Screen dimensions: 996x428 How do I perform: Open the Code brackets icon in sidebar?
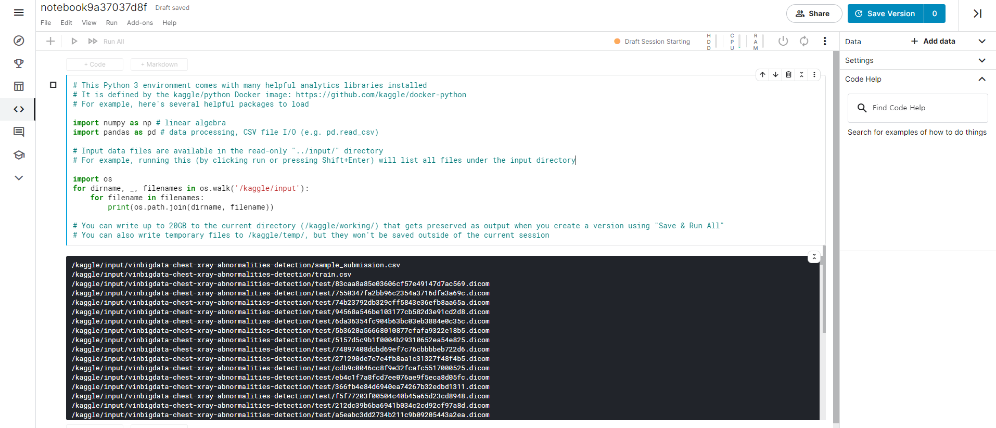[x=19, y=109]
